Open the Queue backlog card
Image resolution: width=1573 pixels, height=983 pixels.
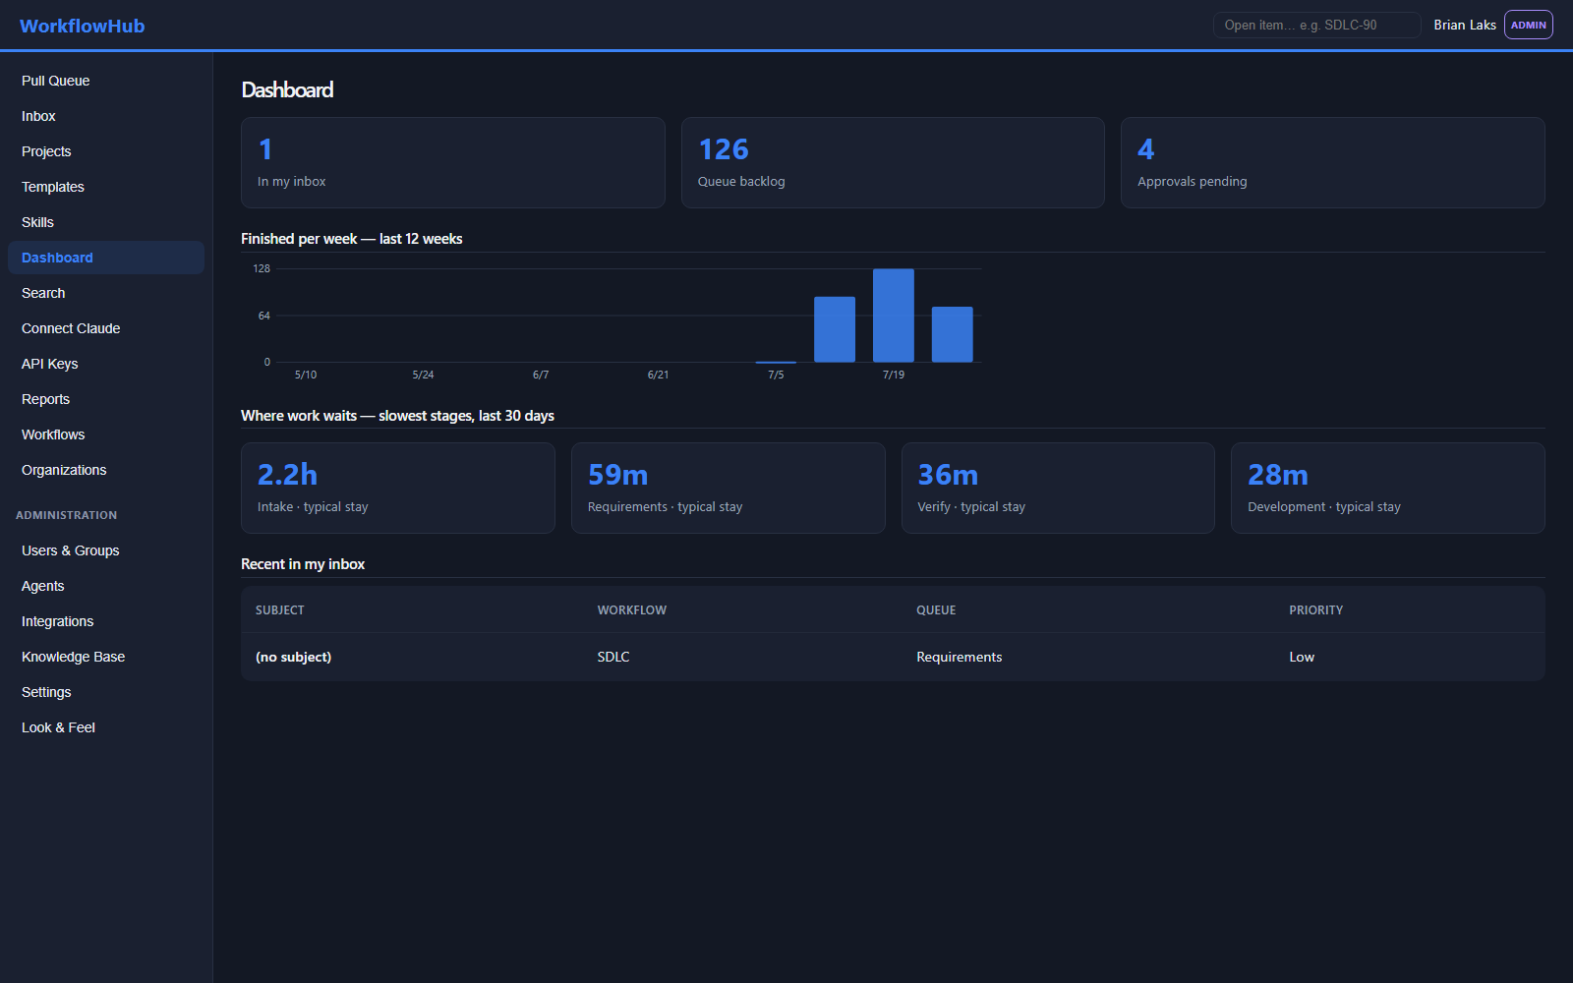pos(893,163)
